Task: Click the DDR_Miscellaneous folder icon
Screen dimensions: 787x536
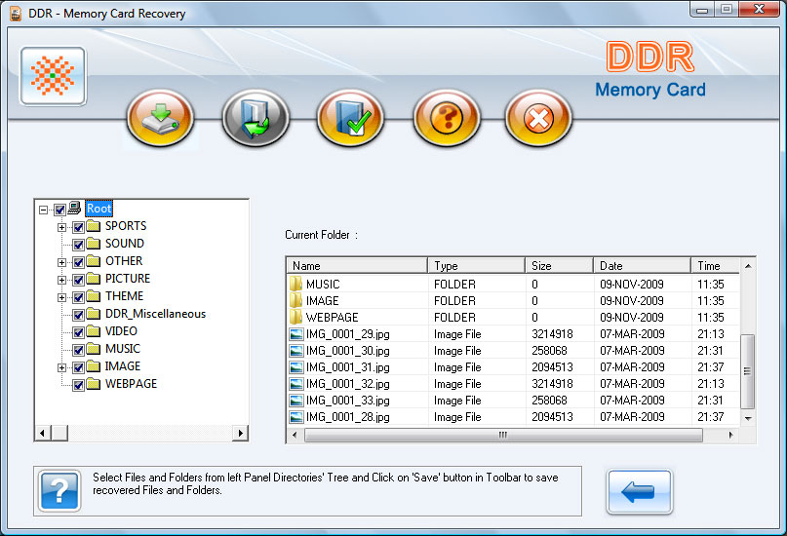Action: (94, 314)
